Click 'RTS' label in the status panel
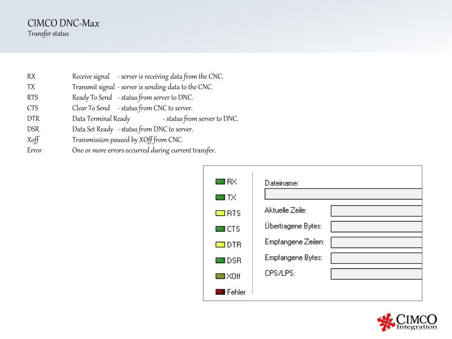Screen dimensions: 452x339 (x=234, y=213)
